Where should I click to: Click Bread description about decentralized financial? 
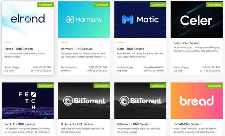(x=195, y=130)
